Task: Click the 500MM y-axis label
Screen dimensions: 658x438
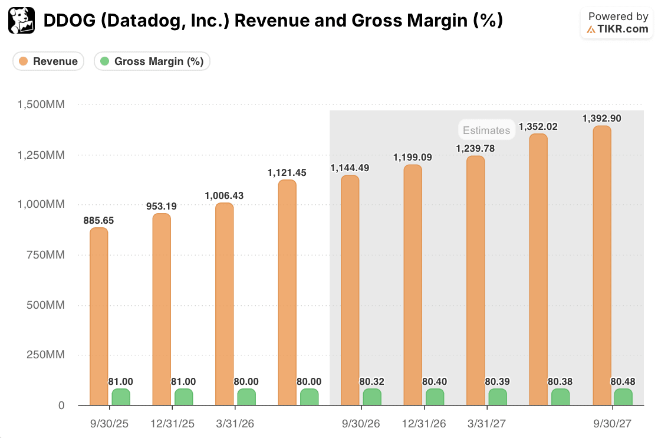Action: pyautogui.click(x=46, y=305)
